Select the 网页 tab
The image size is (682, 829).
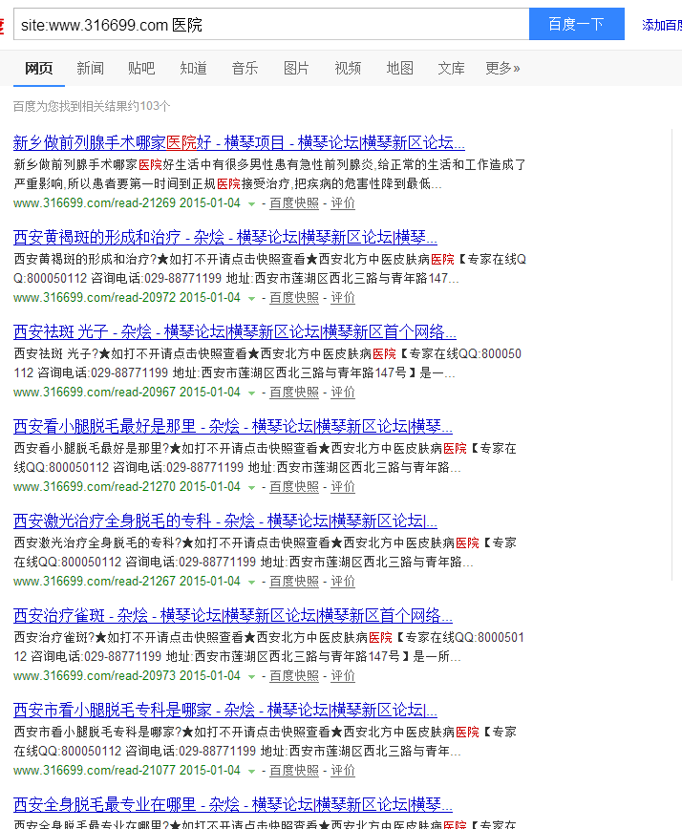(38, 68)
